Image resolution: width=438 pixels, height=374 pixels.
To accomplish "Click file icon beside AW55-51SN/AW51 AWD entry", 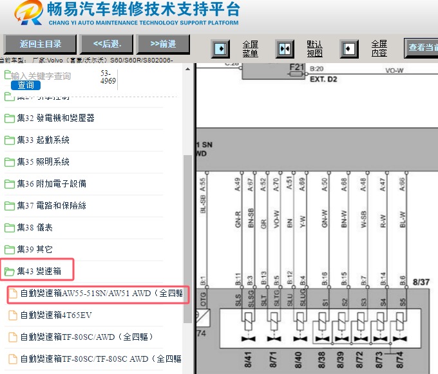I will (13, 294).
